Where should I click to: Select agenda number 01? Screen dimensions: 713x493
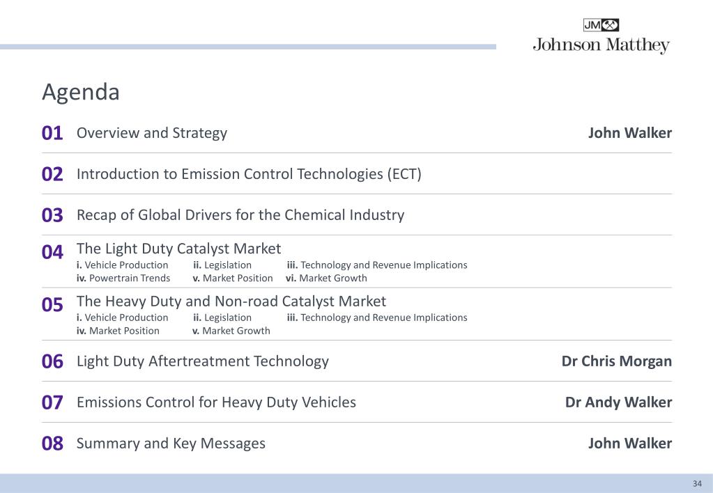pos(52,133)
